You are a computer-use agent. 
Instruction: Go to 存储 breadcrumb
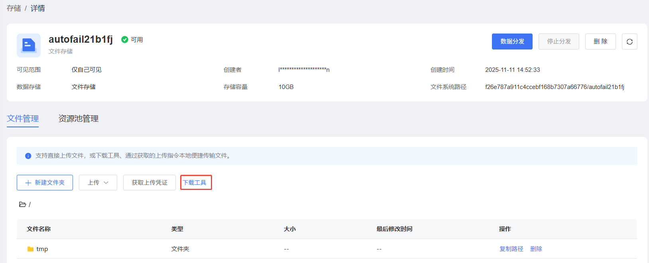coord(14,8)
